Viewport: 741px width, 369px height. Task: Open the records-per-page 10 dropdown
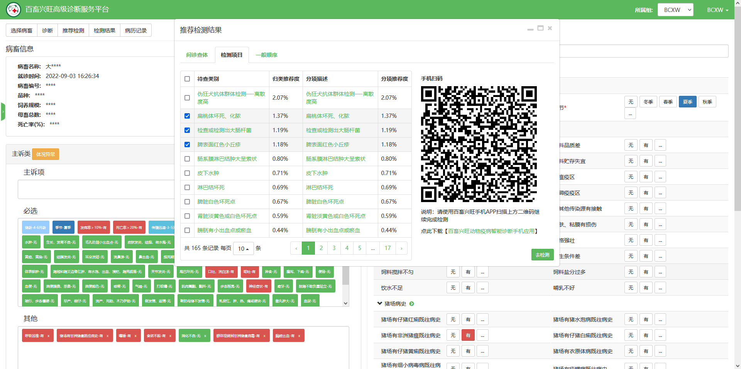click(x=244, y=248)
